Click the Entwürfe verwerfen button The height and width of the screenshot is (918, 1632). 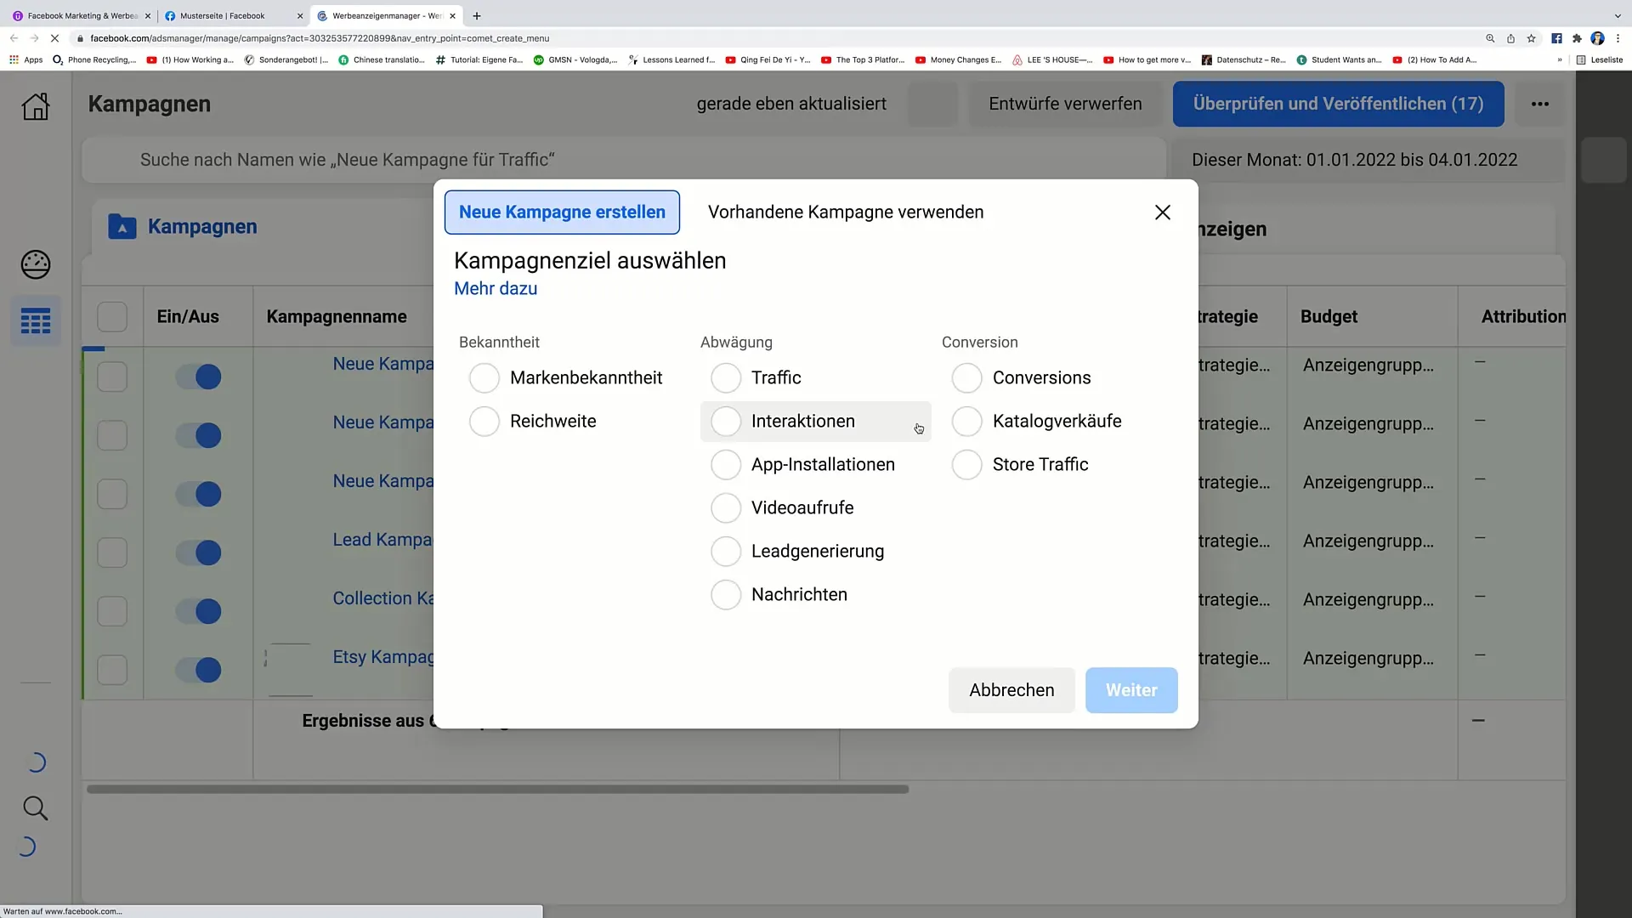[1065, 103]
